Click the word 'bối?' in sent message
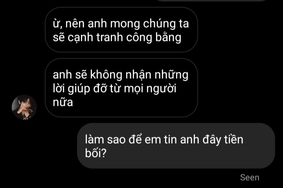283x188 pixels. (96, 153)
